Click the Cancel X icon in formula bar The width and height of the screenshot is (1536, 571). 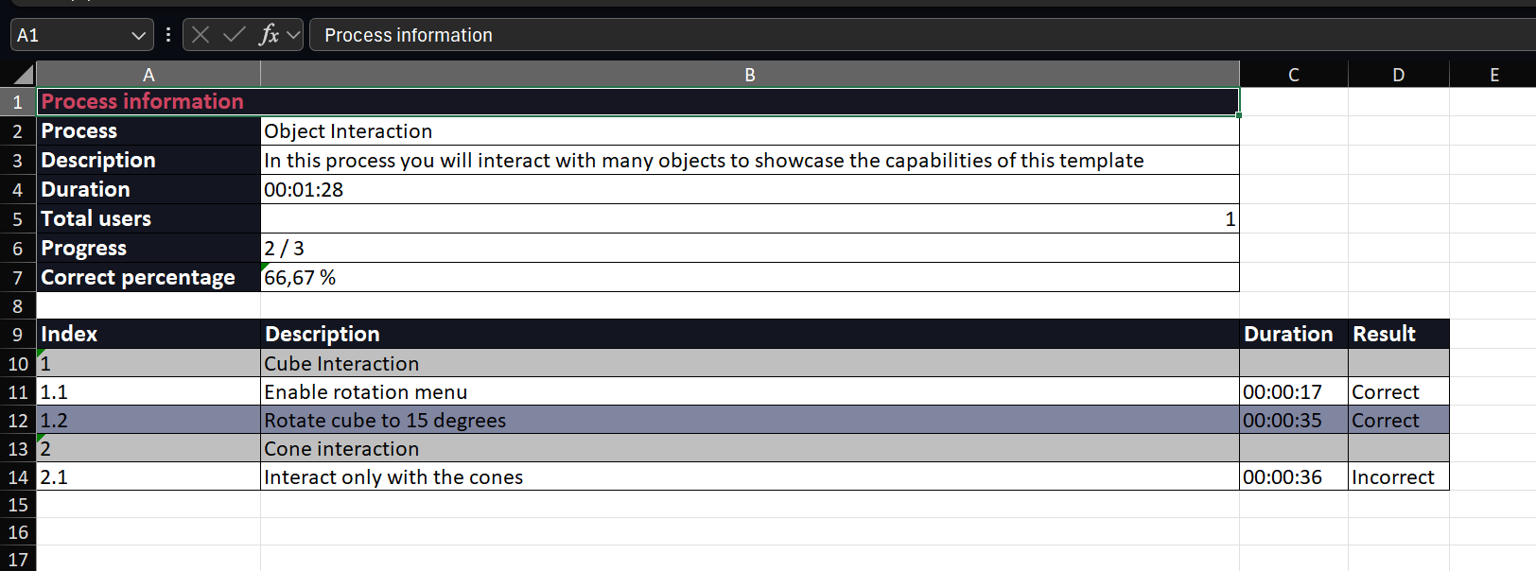click(201, 35)
